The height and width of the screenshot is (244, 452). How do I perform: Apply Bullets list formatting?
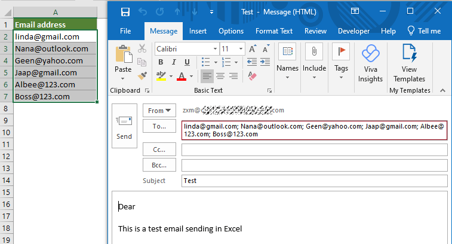pyautogui.click(x=205, y=62)
